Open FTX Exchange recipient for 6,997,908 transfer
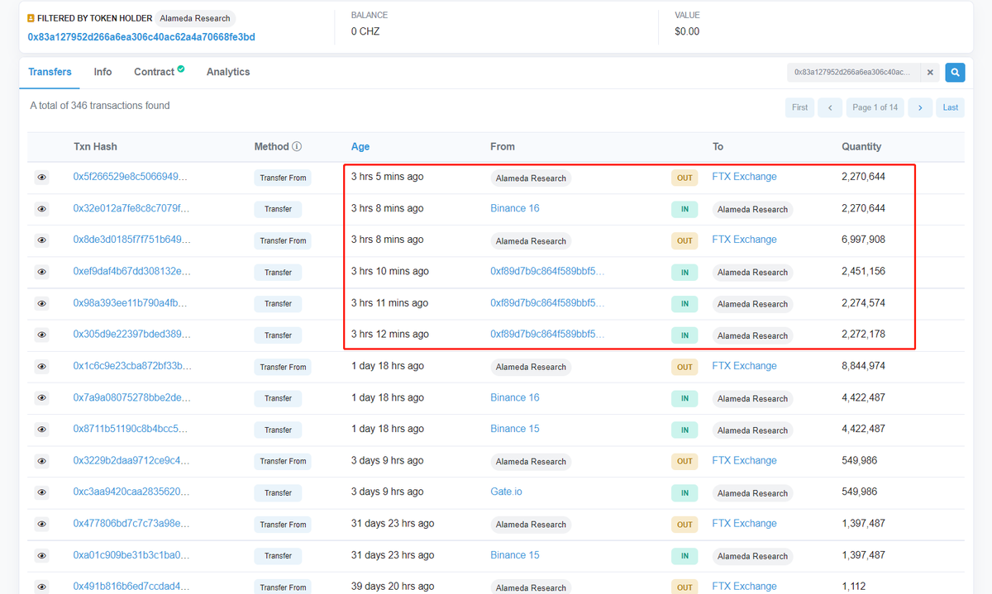The image size is (992, 594). pyautogui.click(x=744, y=240)
